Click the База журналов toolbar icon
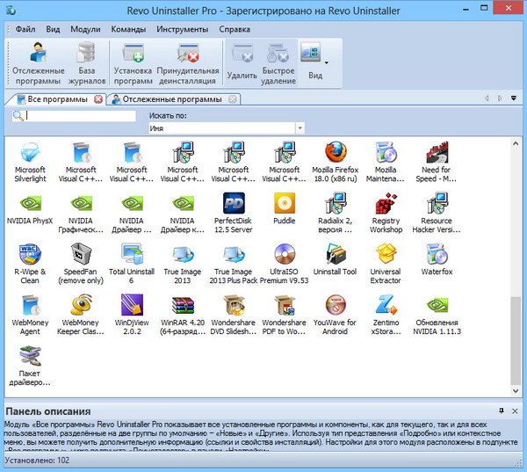Viewport: 527px width, 472px height. point(87,63)
